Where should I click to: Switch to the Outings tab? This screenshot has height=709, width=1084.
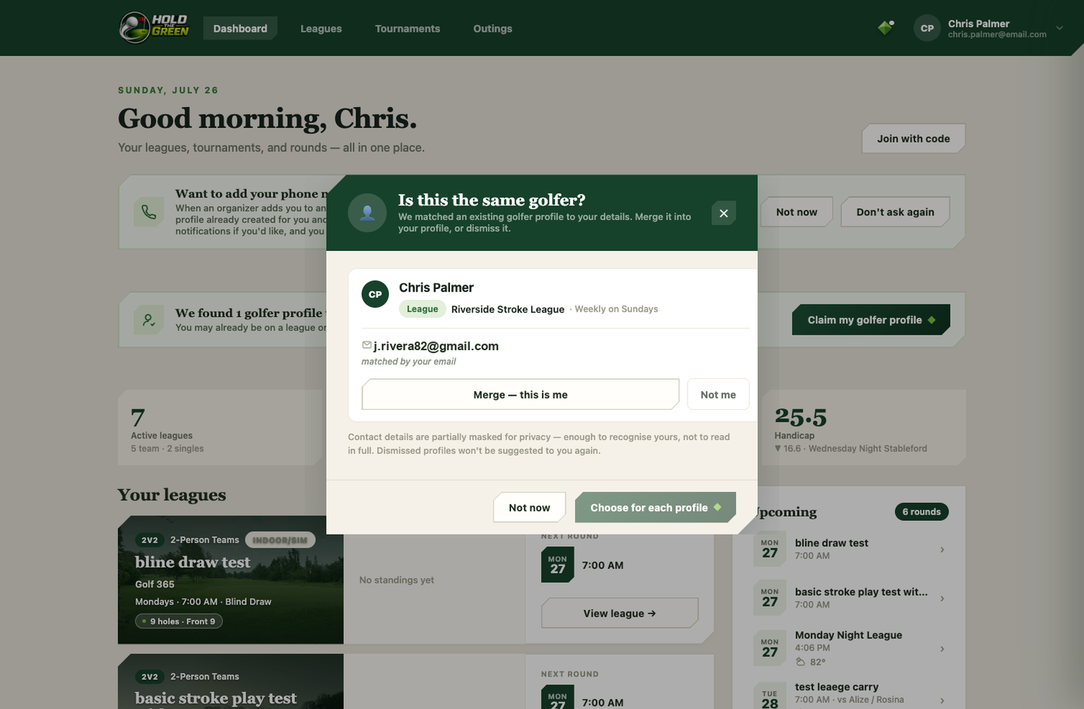(x=492, y=29)
